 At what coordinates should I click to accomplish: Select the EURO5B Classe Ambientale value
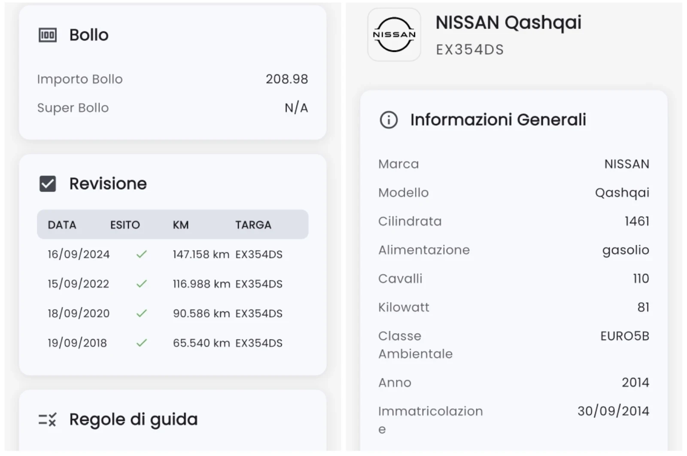pyautogui.click(x=625, y=336)
